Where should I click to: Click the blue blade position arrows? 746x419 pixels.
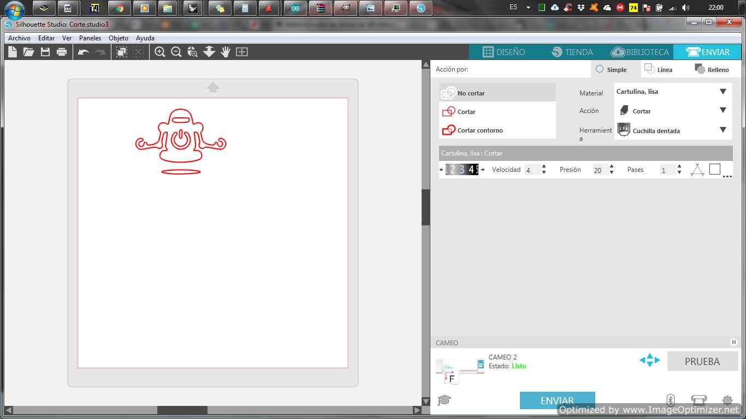[650, 360]
